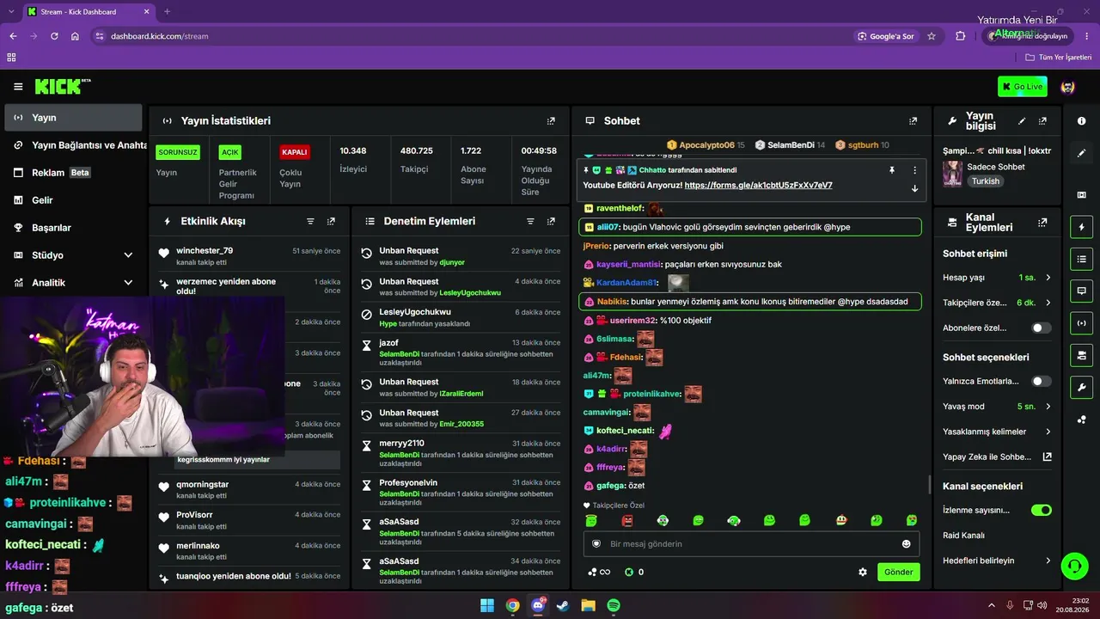Toggle Abonelere özel chat switch
Screen dimensions: 1100x619
pos(1041,328)
